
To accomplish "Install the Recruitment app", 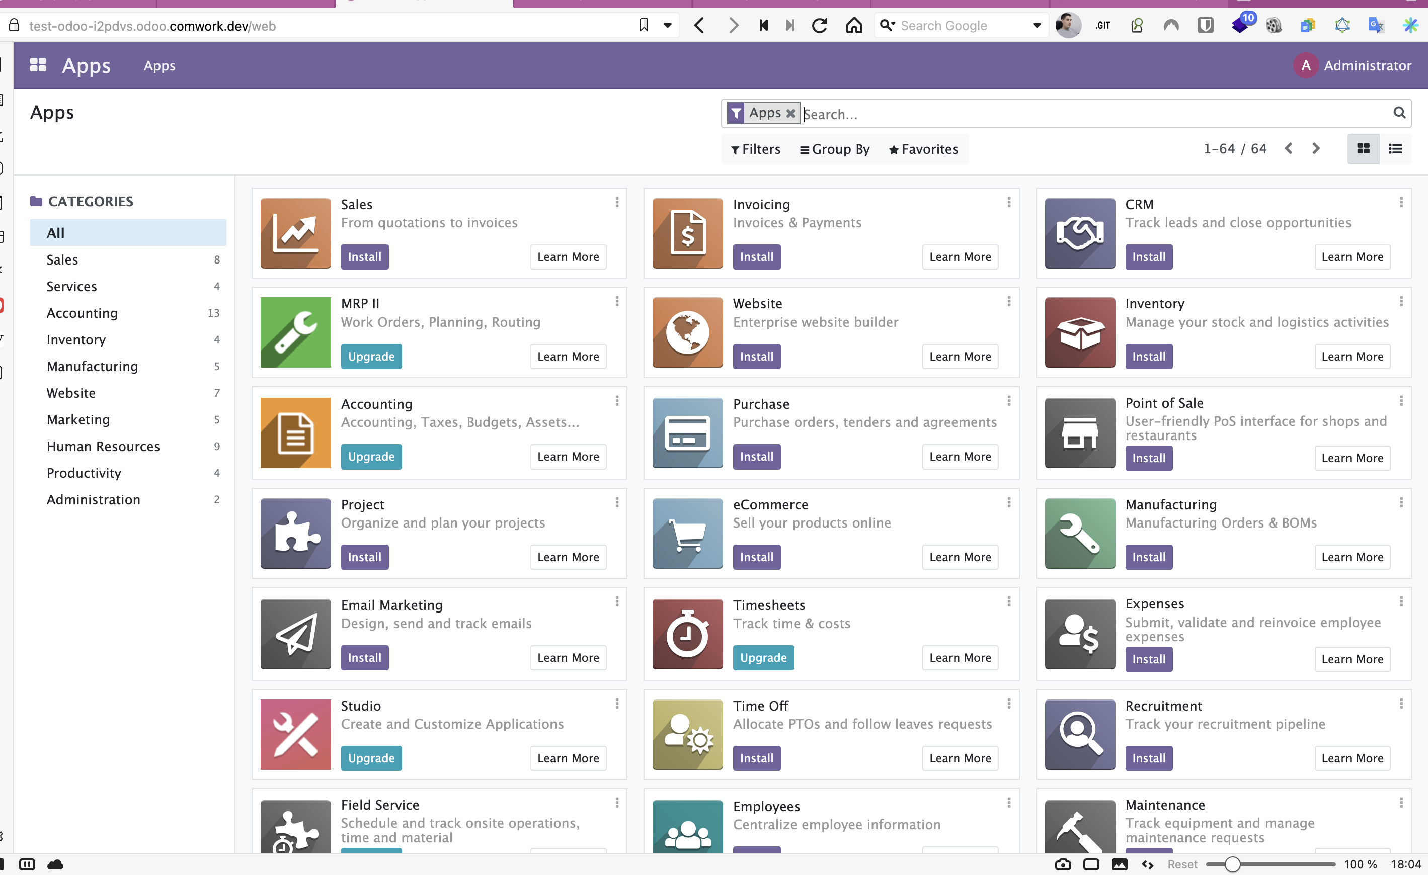I will coord(1149,758).
